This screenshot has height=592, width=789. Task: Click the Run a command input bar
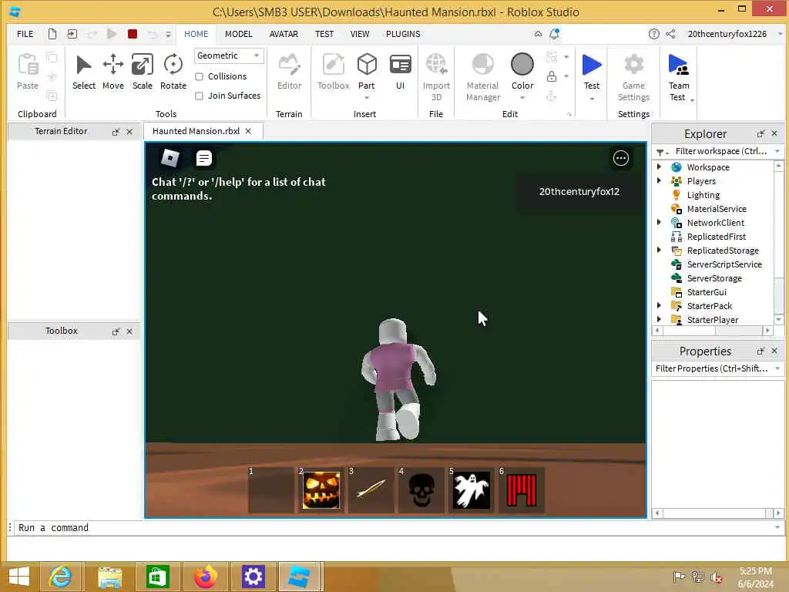395,527
